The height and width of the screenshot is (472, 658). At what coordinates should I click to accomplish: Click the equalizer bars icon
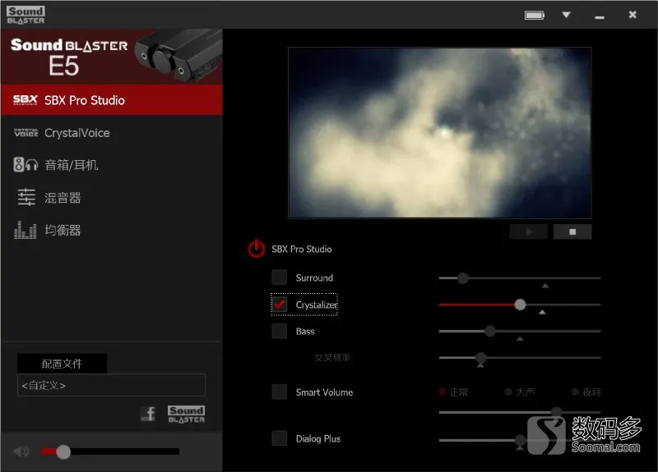25,230
